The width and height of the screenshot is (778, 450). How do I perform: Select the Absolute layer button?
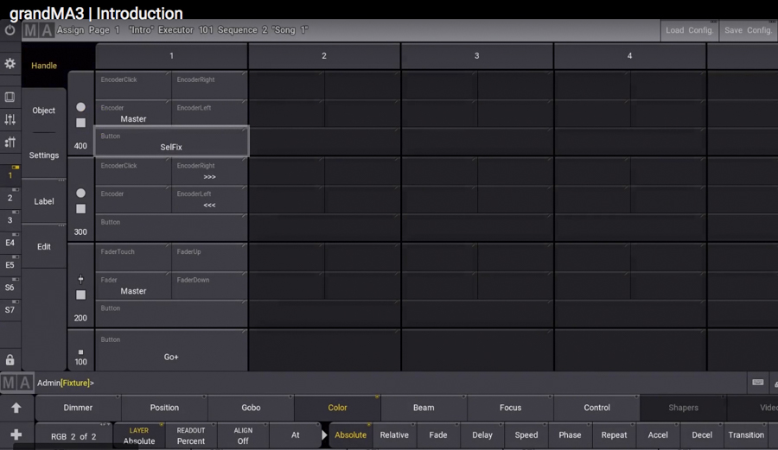[x=350, y=434]
